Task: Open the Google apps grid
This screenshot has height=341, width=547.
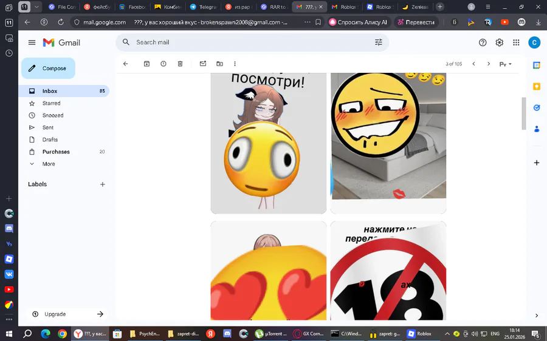Action: (516, 42)
